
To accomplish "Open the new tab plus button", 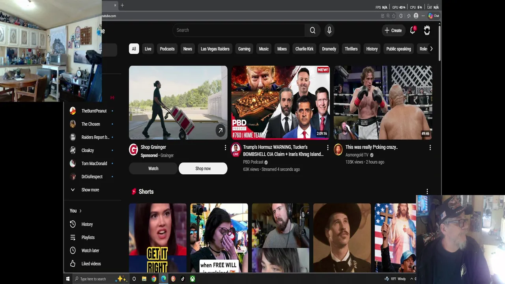I will click(122, 5).
